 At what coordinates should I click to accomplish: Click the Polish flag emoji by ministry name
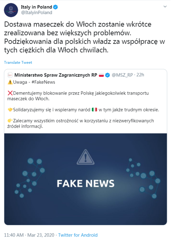pos(101,75)
